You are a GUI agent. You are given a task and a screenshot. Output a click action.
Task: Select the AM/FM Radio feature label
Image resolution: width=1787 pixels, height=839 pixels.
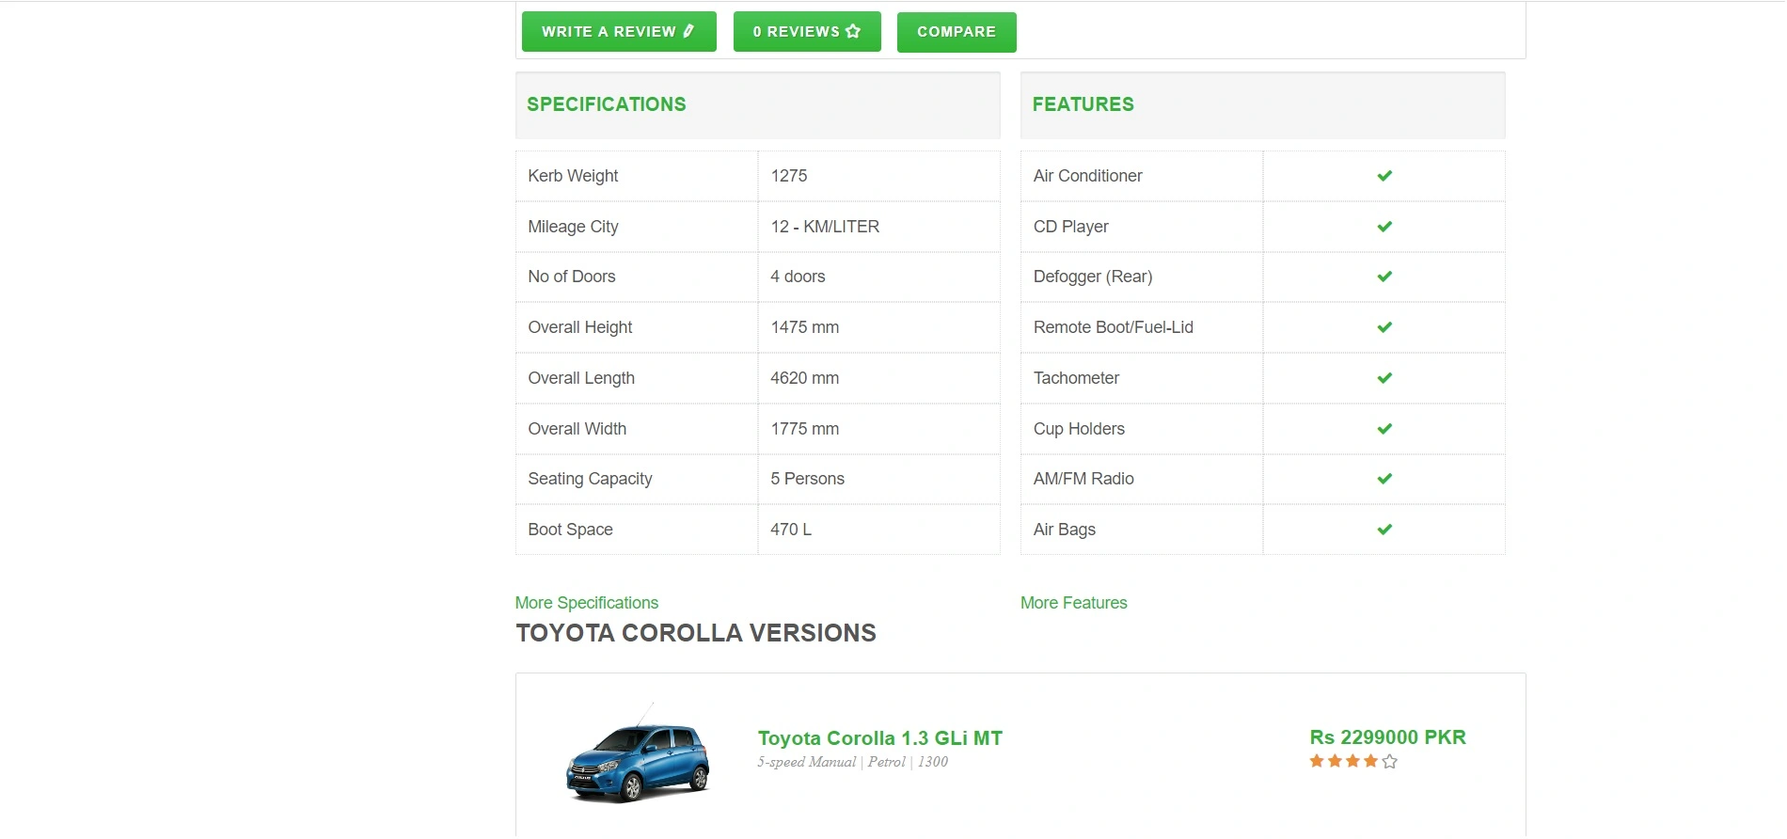coord(1083,479)
